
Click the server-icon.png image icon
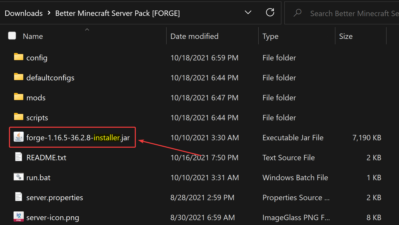(18, 217)
